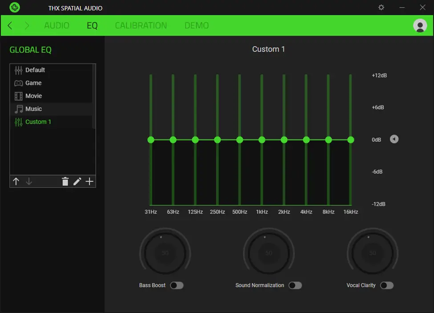
Task: Switch to the CALIBRATION tab
Action: pos(141,25)
